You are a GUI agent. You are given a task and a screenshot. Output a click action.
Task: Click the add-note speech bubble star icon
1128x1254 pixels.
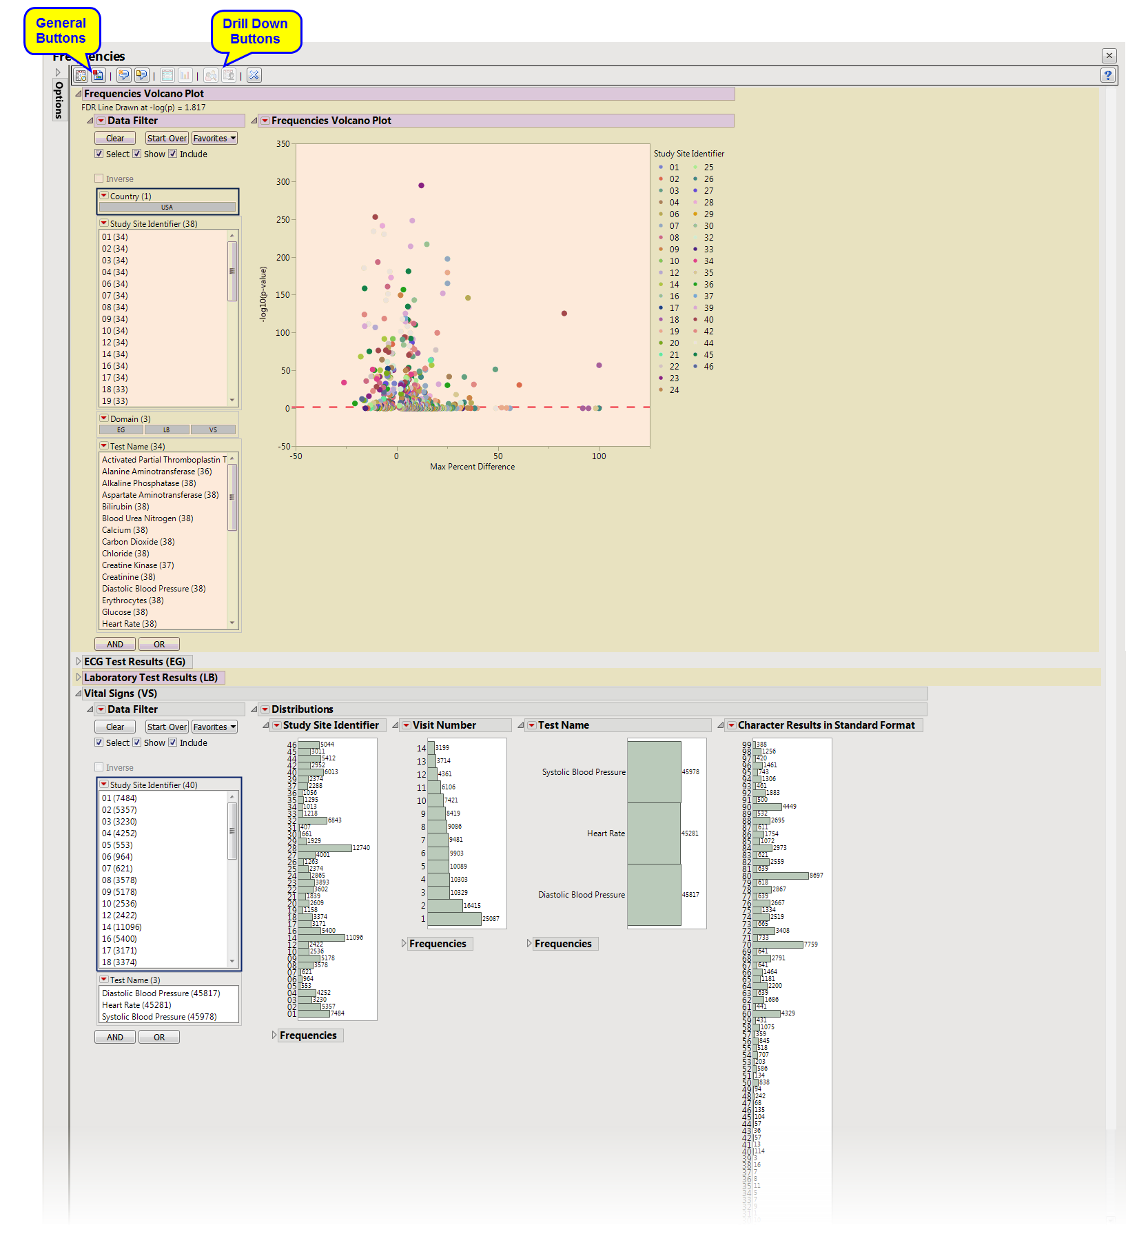[x=124, y=76]
